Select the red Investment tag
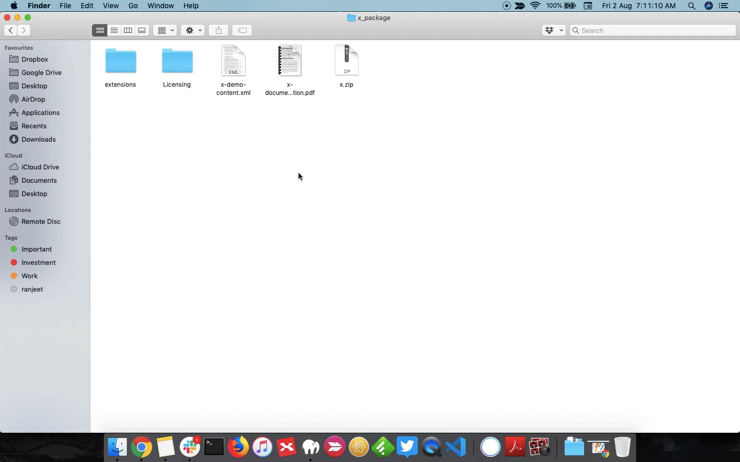This screenshot has width=740, height=462. (x=39, y=262)
